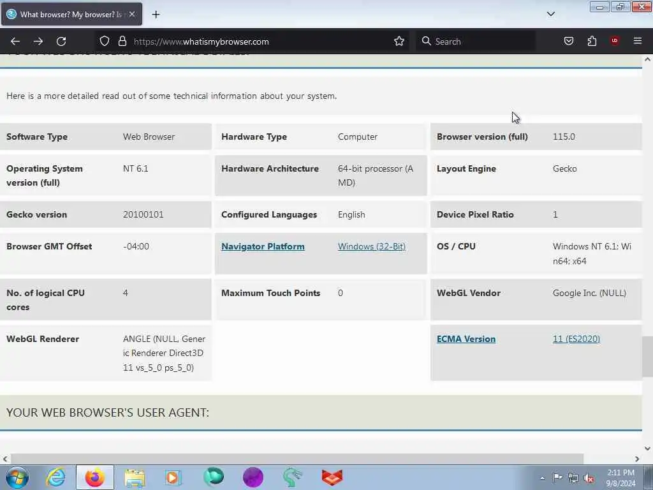Launch Internet Explorer from the taskbar
653x490 pixels.
[x=56, y=477]
